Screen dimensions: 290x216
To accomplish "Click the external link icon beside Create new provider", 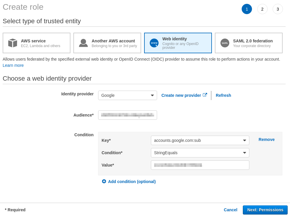I will (x=205, y=95).
